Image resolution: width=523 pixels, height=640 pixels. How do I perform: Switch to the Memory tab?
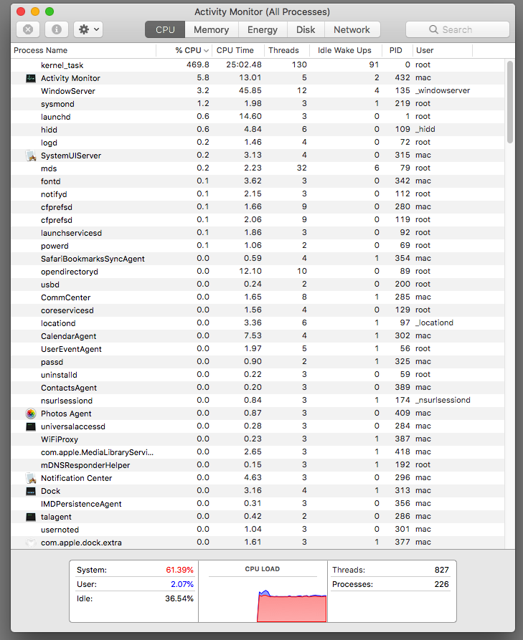click(211, 29)
